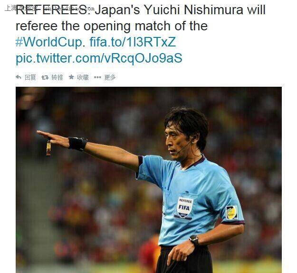Follow the fifa.to/1l3RTxZ link
Screen dimensions: 297x273
pyautogui.click(x=133, y=42)
